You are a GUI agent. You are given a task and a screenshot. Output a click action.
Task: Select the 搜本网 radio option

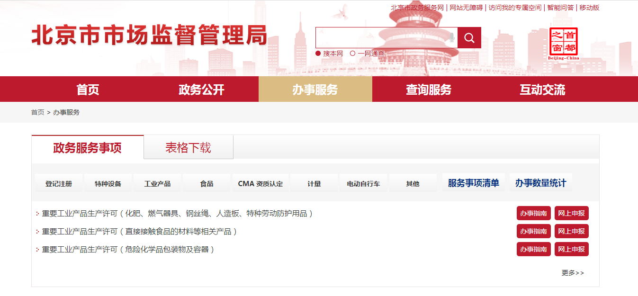coord(319,54)
